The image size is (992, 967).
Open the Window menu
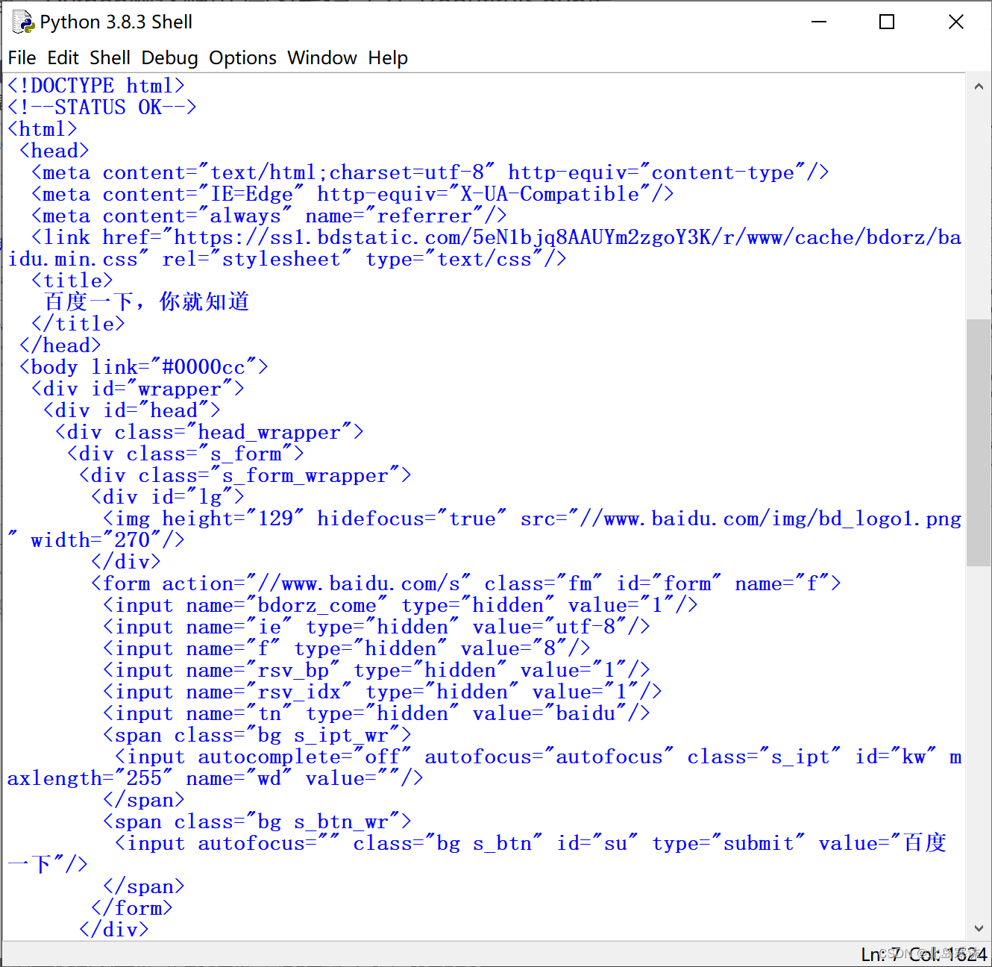click(x=322, y=57)
